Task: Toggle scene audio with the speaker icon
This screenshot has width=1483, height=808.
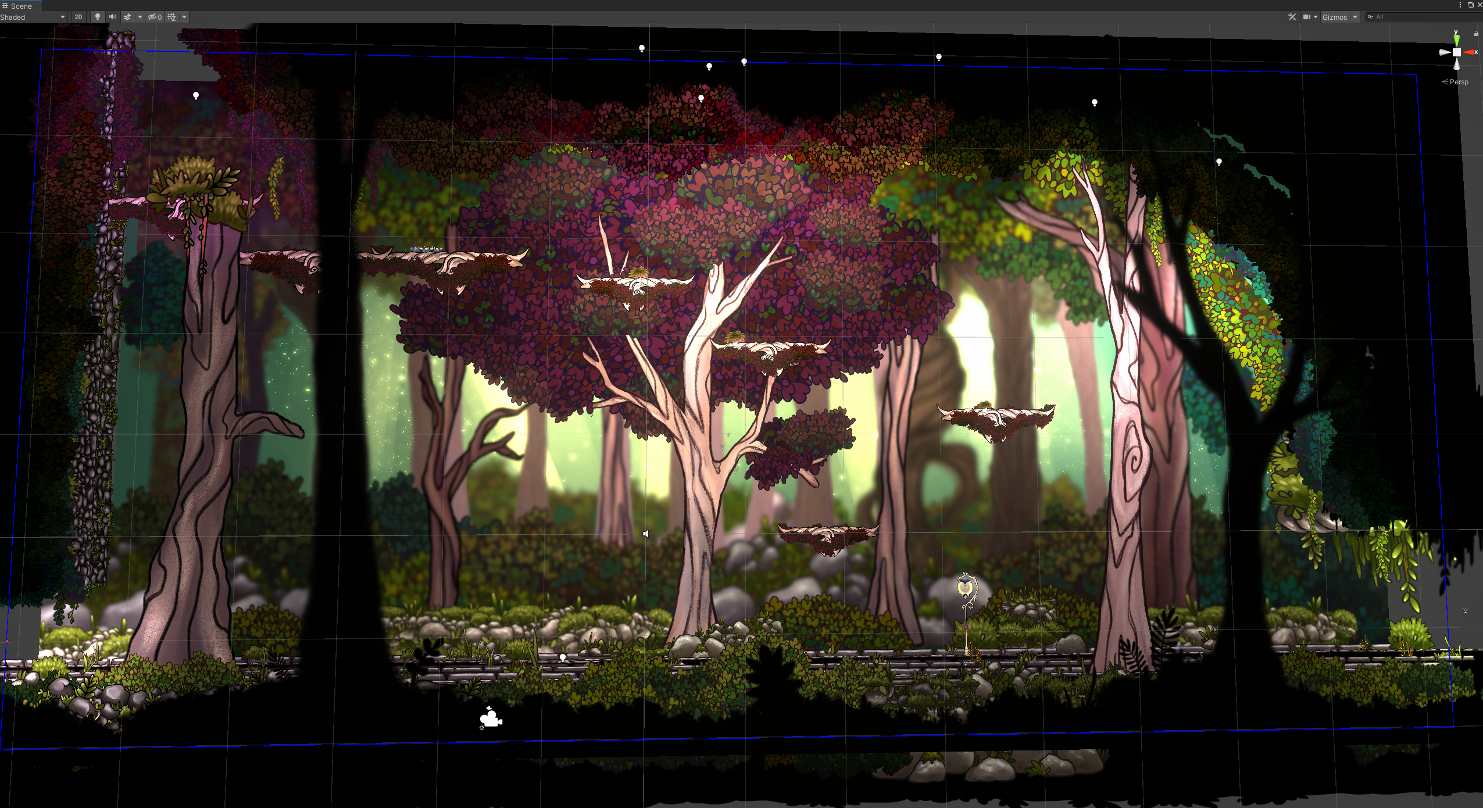Action: click(112, 17)
